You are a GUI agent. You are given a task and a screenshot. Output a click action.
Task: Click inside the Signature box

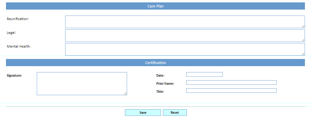pyautogui.click(x=82, y=83)
